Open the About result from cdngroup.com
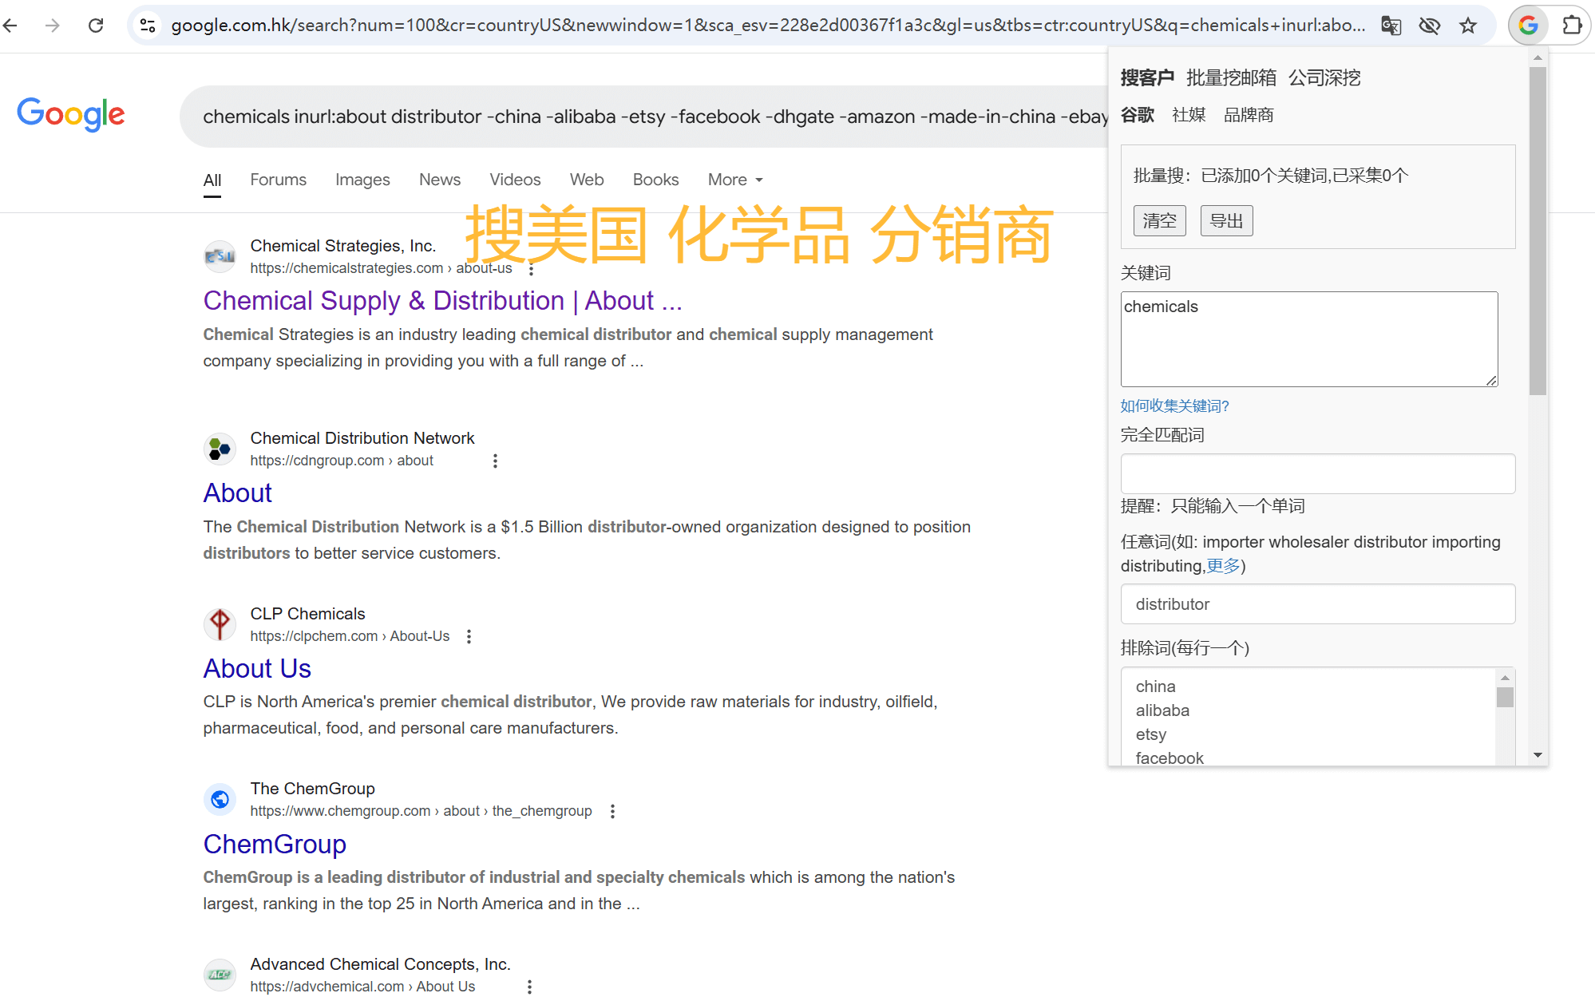Image resolution: width=1595 pixels, height=1001 pixels. (x=237, y=493)
